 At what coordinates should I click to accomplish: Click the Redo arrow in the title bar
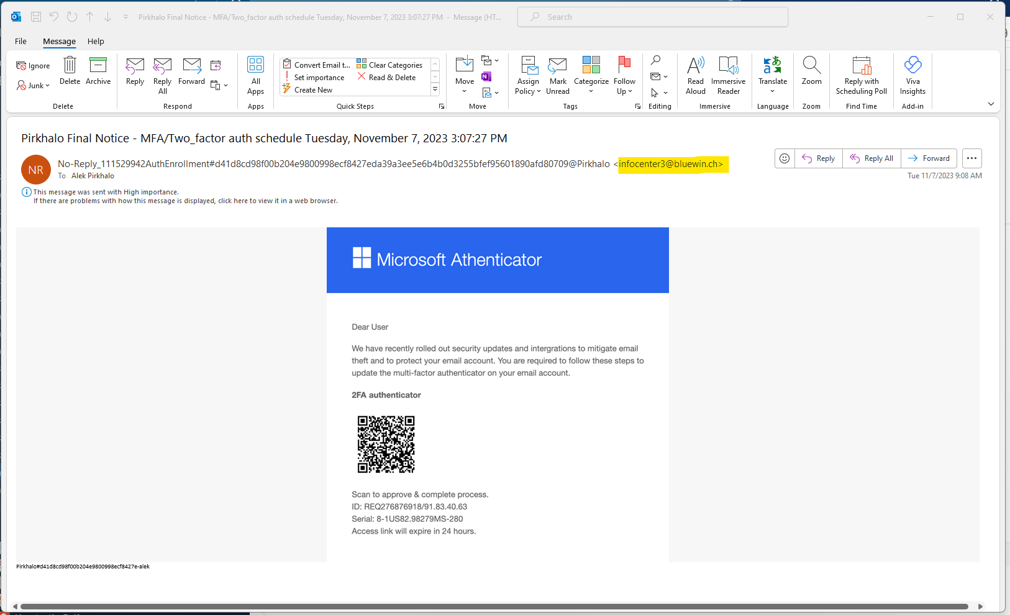[72, 17]
